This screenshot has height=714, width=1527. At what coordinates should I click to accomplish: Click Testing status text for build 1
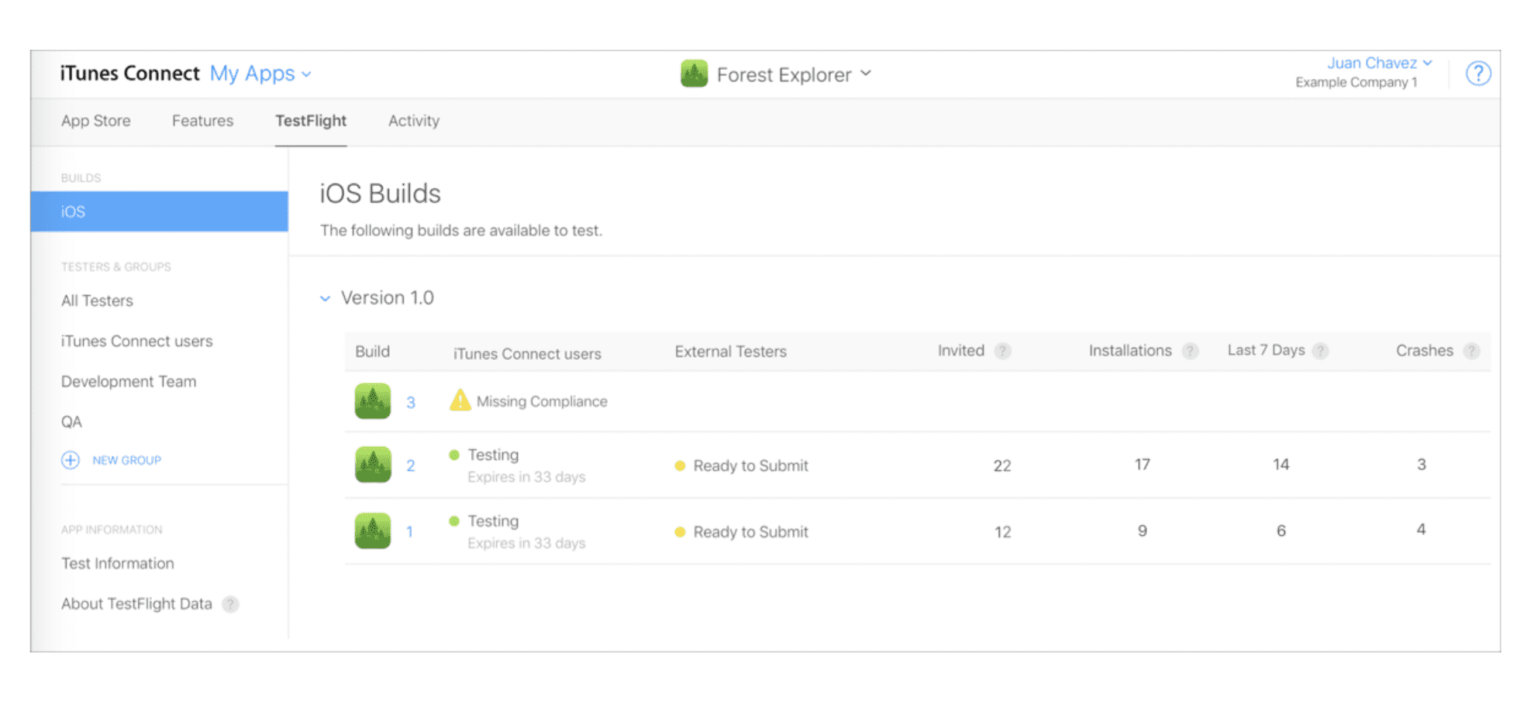pyautogui.click(x=493, y=521)
